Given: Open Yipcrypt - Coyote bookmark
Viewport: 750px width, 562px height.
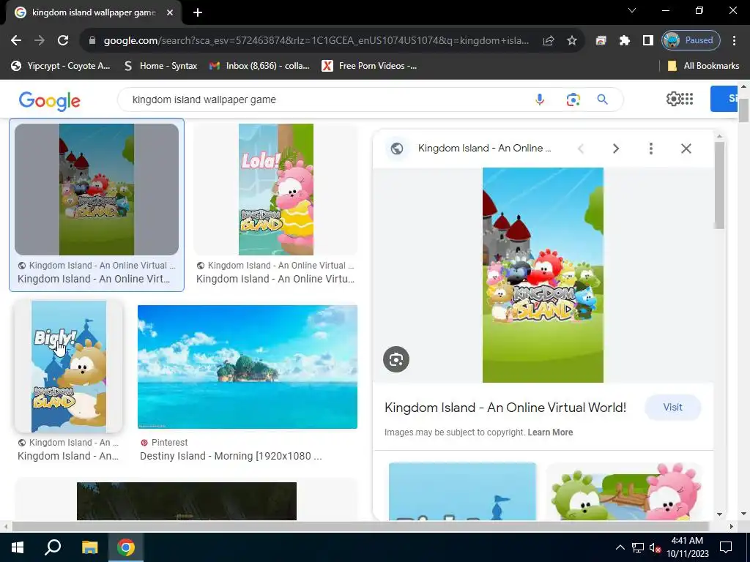Looking at the screenshot, I should (x=60, y=66).
